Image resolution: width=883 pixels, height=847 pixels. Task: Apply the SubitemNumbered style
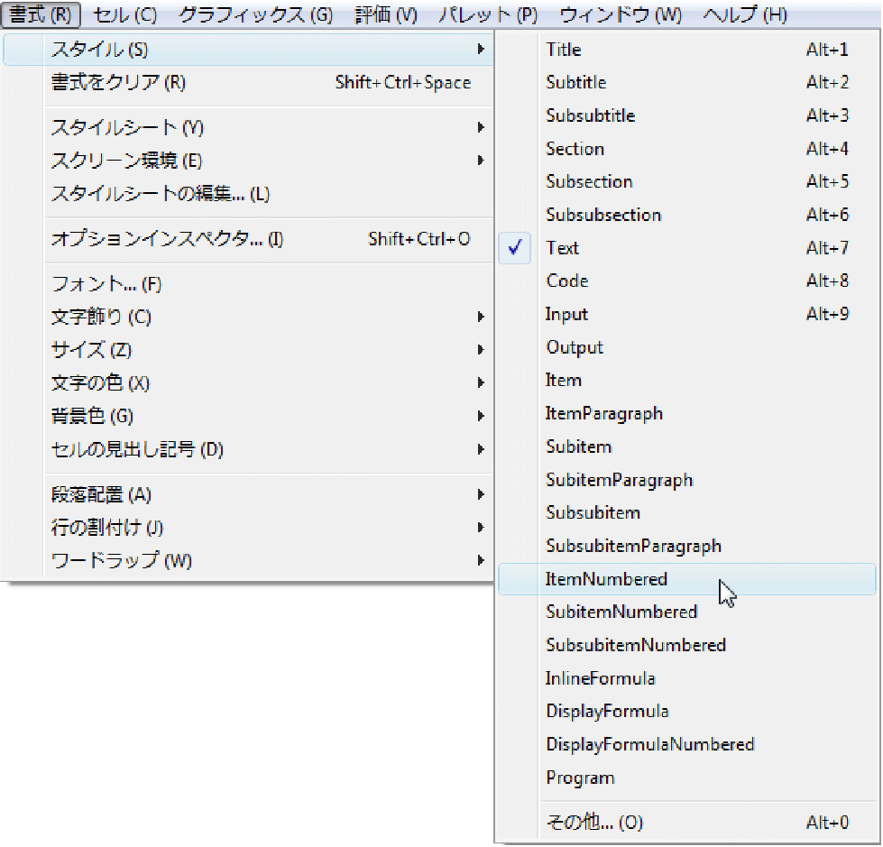pyautogui.click(x=687, y=612)
